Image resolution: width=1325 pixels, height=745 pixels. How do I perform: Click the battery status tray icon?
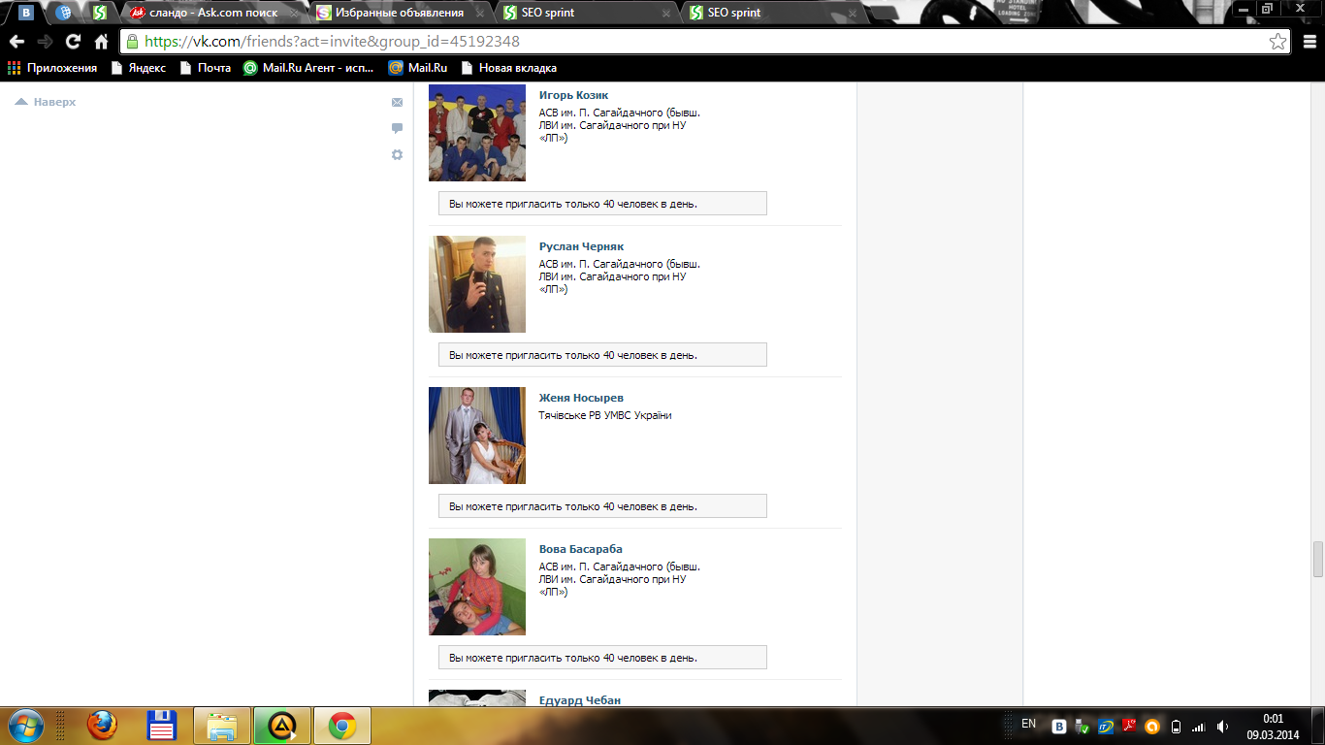click(1176, 726)
